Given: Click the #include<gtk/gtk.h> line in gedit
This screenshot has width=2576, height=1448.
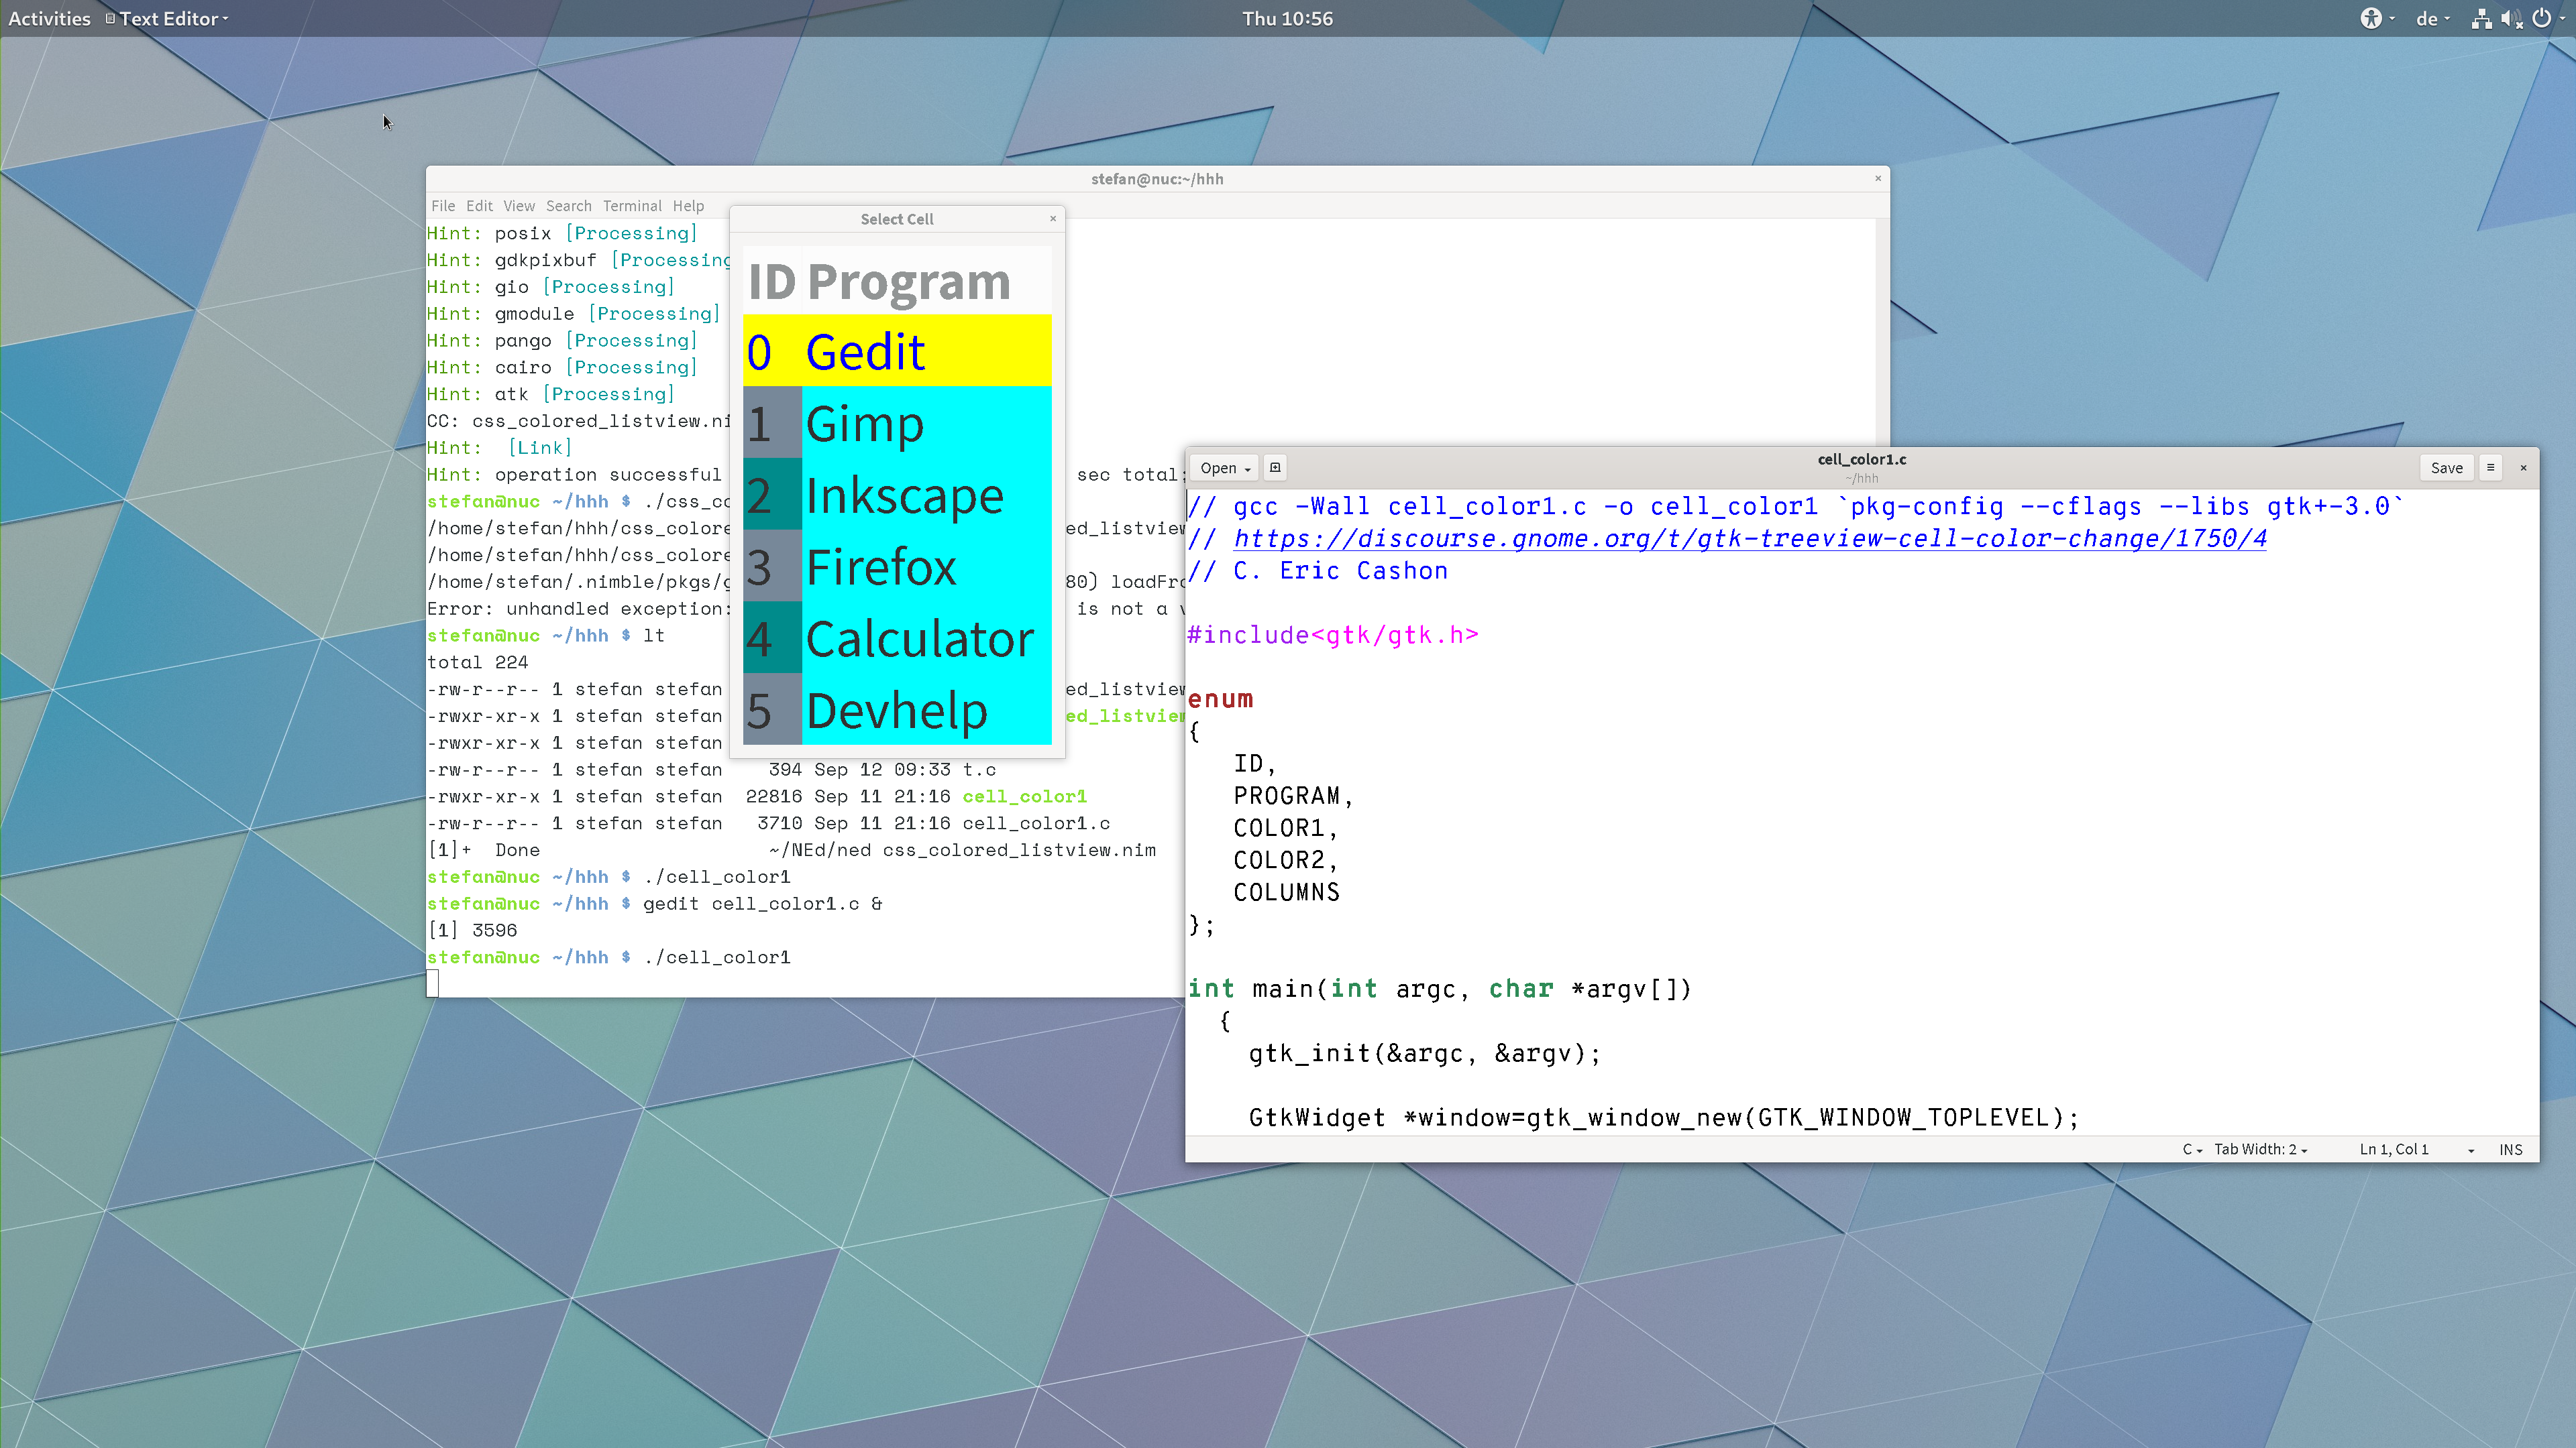Looking at the screenshot, I should click(x=1332, y=636).
